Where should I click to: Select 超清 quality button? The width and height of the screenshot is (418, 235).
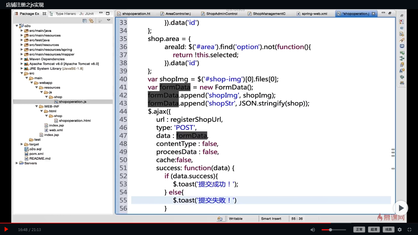tap(374, 229)
